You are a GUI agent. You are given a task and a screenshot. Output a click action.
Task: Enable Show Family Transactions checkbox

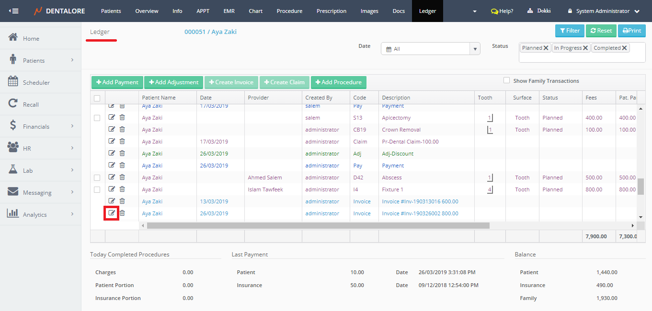pos(506,80)
